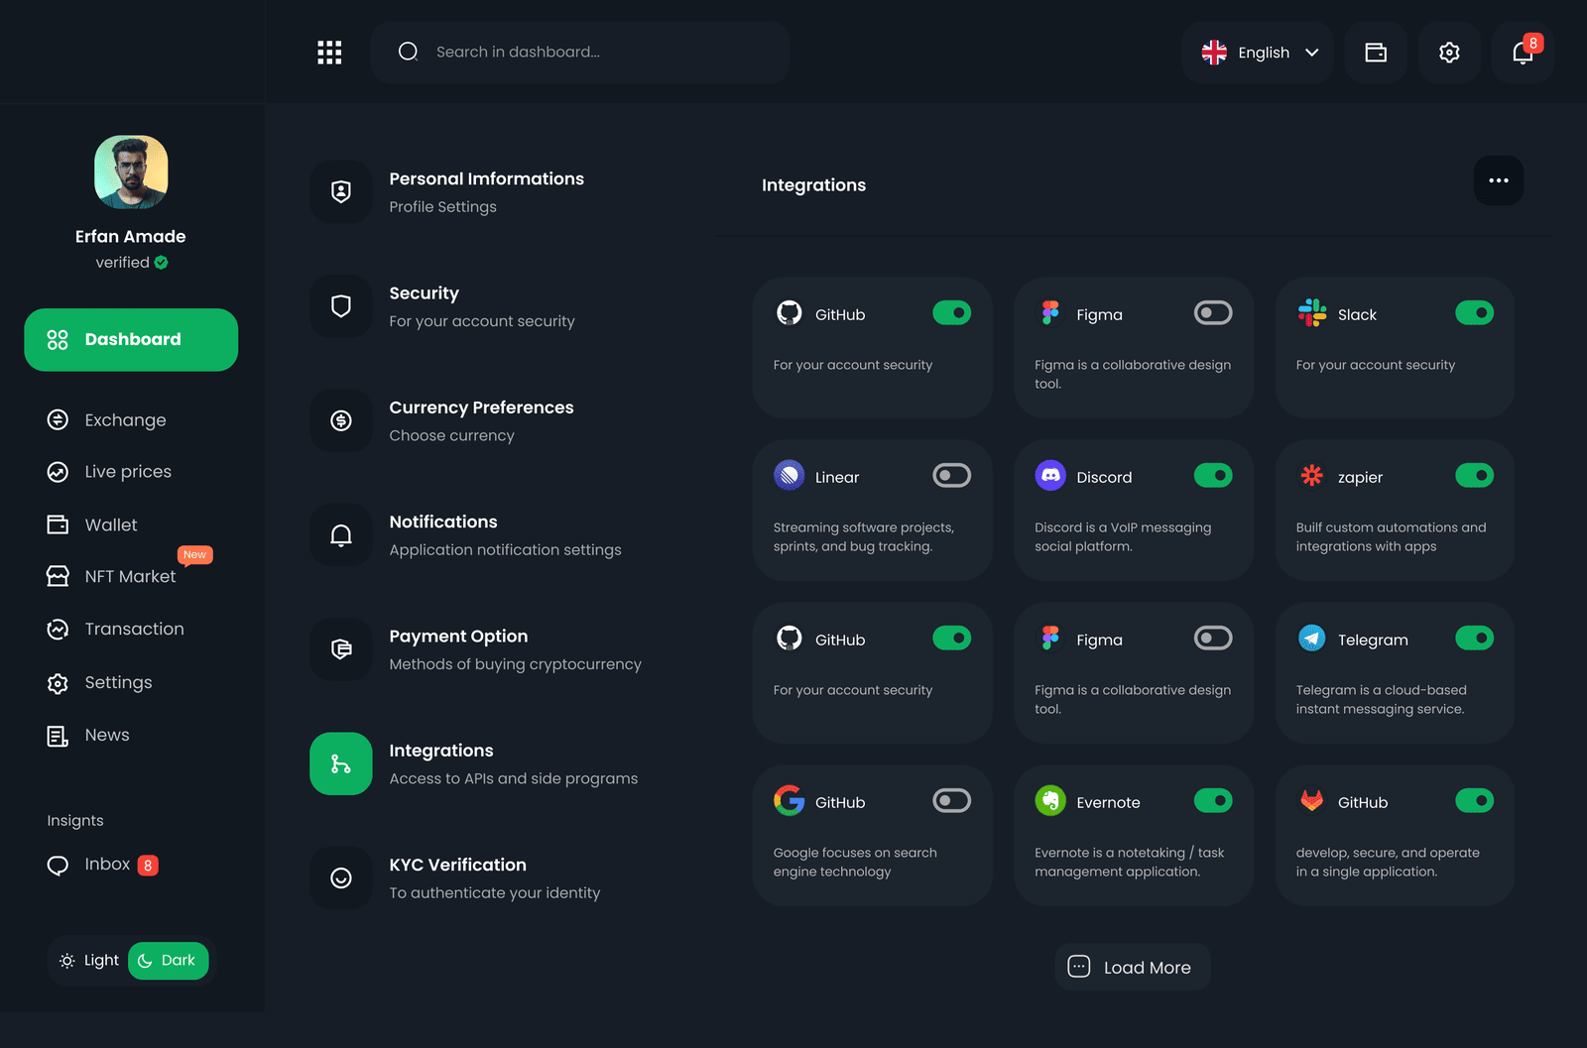Turn off the GitLab-logo GitHub toggle
This screenshot has height=1048, width=1587.
pyautogui.click(x=1474, y=801)
